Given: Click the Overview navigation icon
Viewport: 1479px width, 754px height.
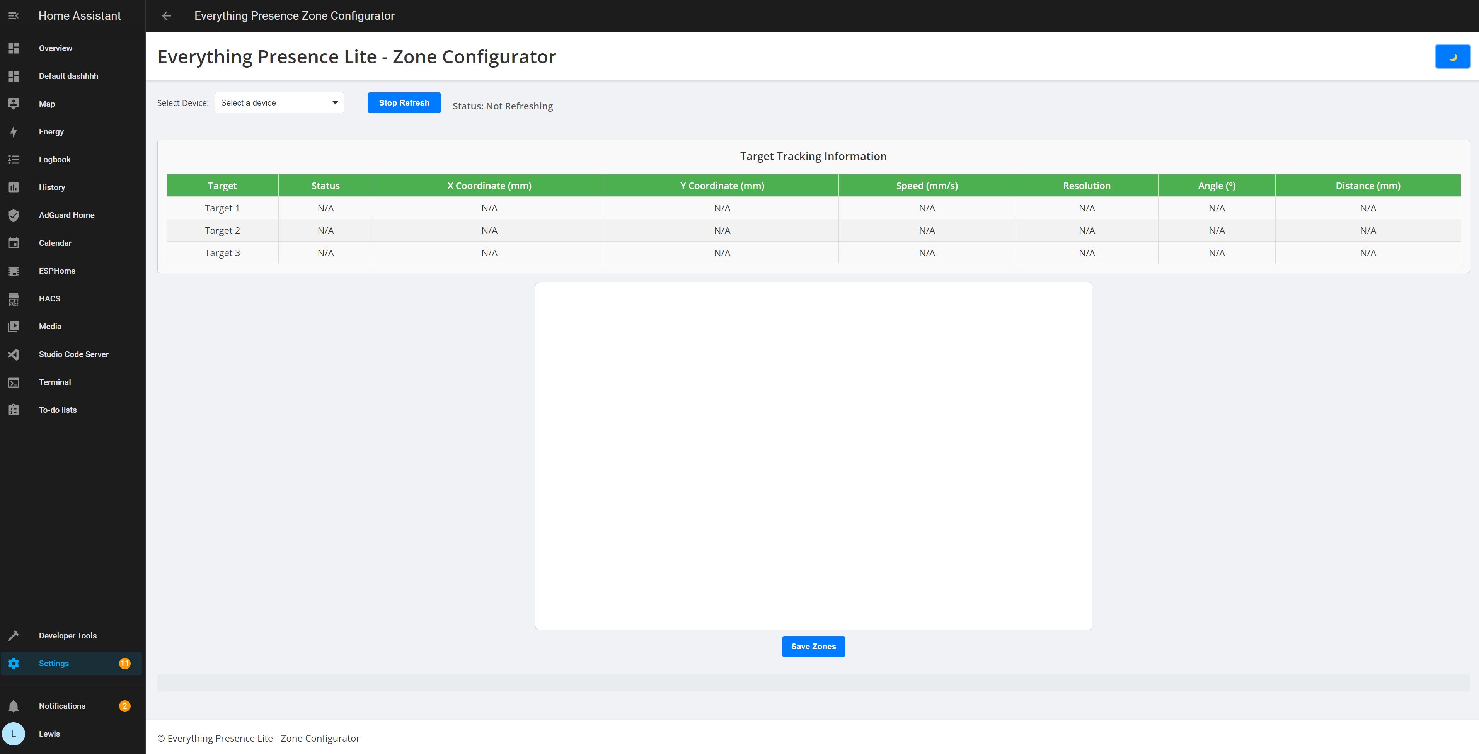Looking at the screenshot, I should point(14,47).
